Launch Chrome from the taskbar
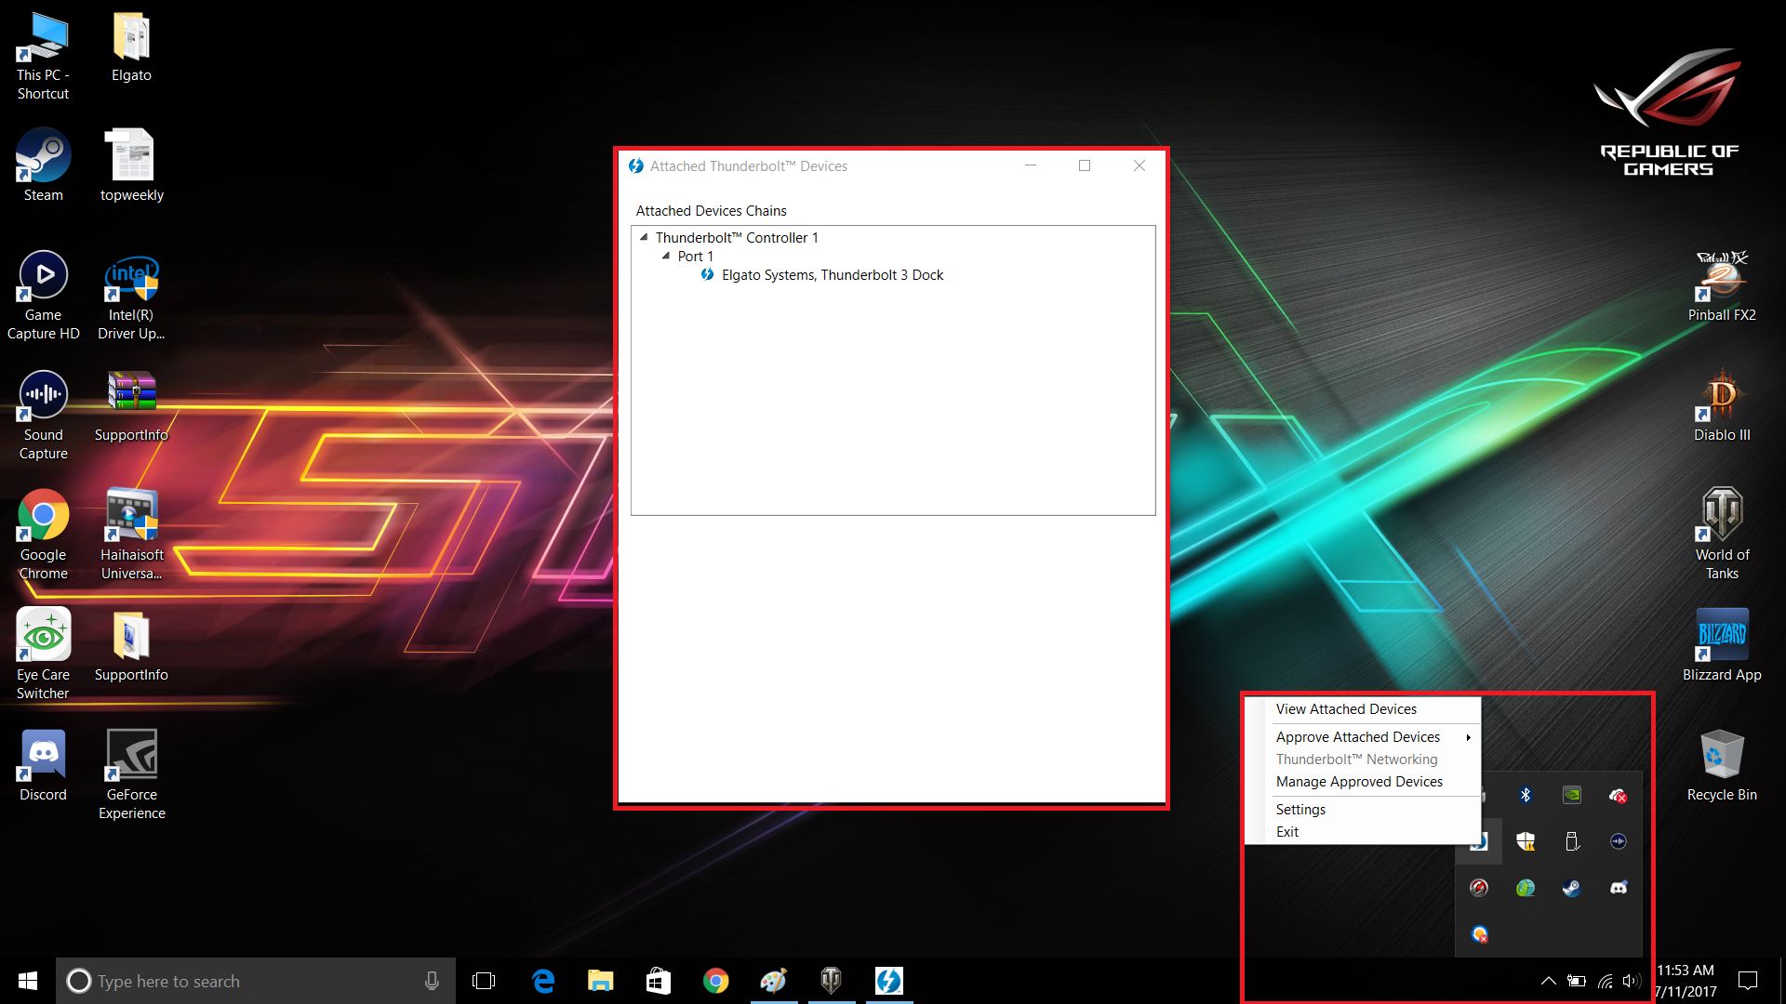The width and height of the screenshot is (1786, 1004). (x=716, y=981)
